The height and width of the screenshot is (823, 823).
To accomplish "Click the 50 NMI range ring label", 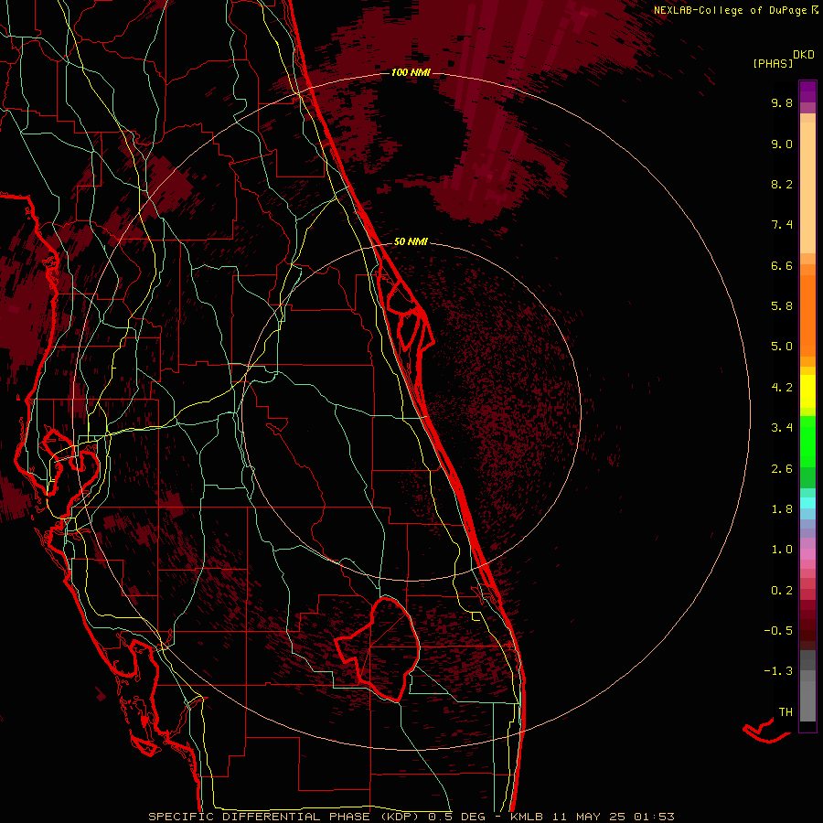I will [x=411, y=241].
